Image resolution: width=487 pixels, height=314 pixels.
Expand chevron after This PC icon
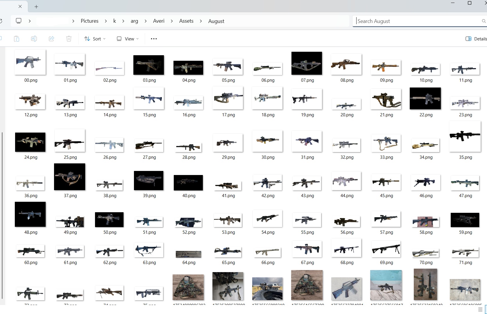point(30,21)
